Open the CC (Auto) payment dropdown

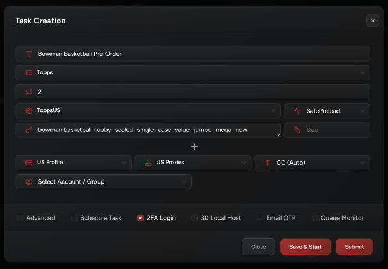coord(312,163)
